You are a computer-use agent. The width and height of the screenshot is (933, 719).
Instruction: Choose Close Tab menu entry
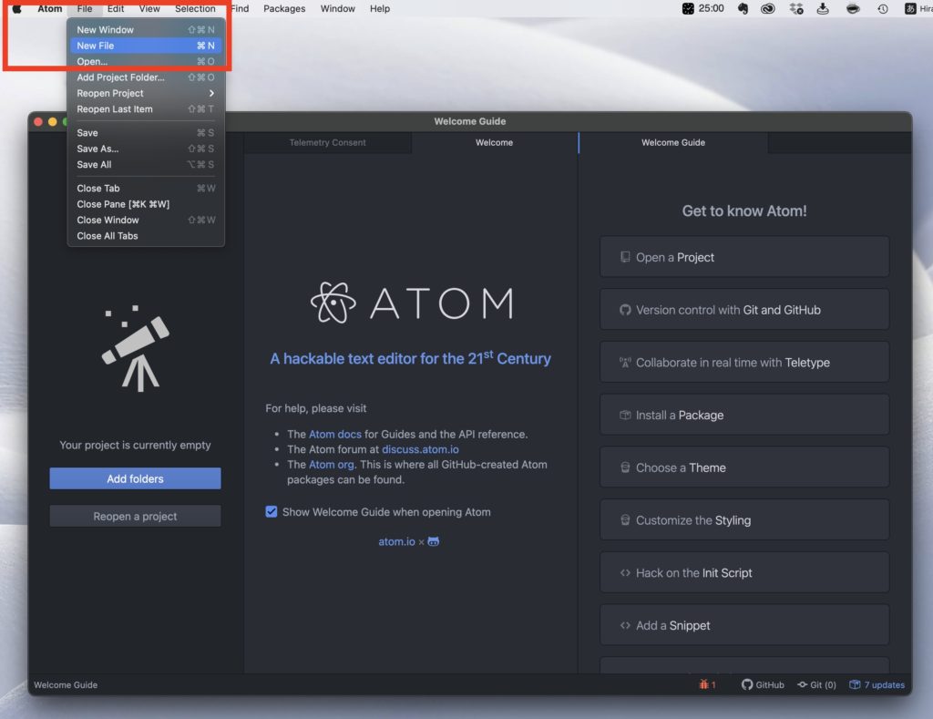pos(146,188)
